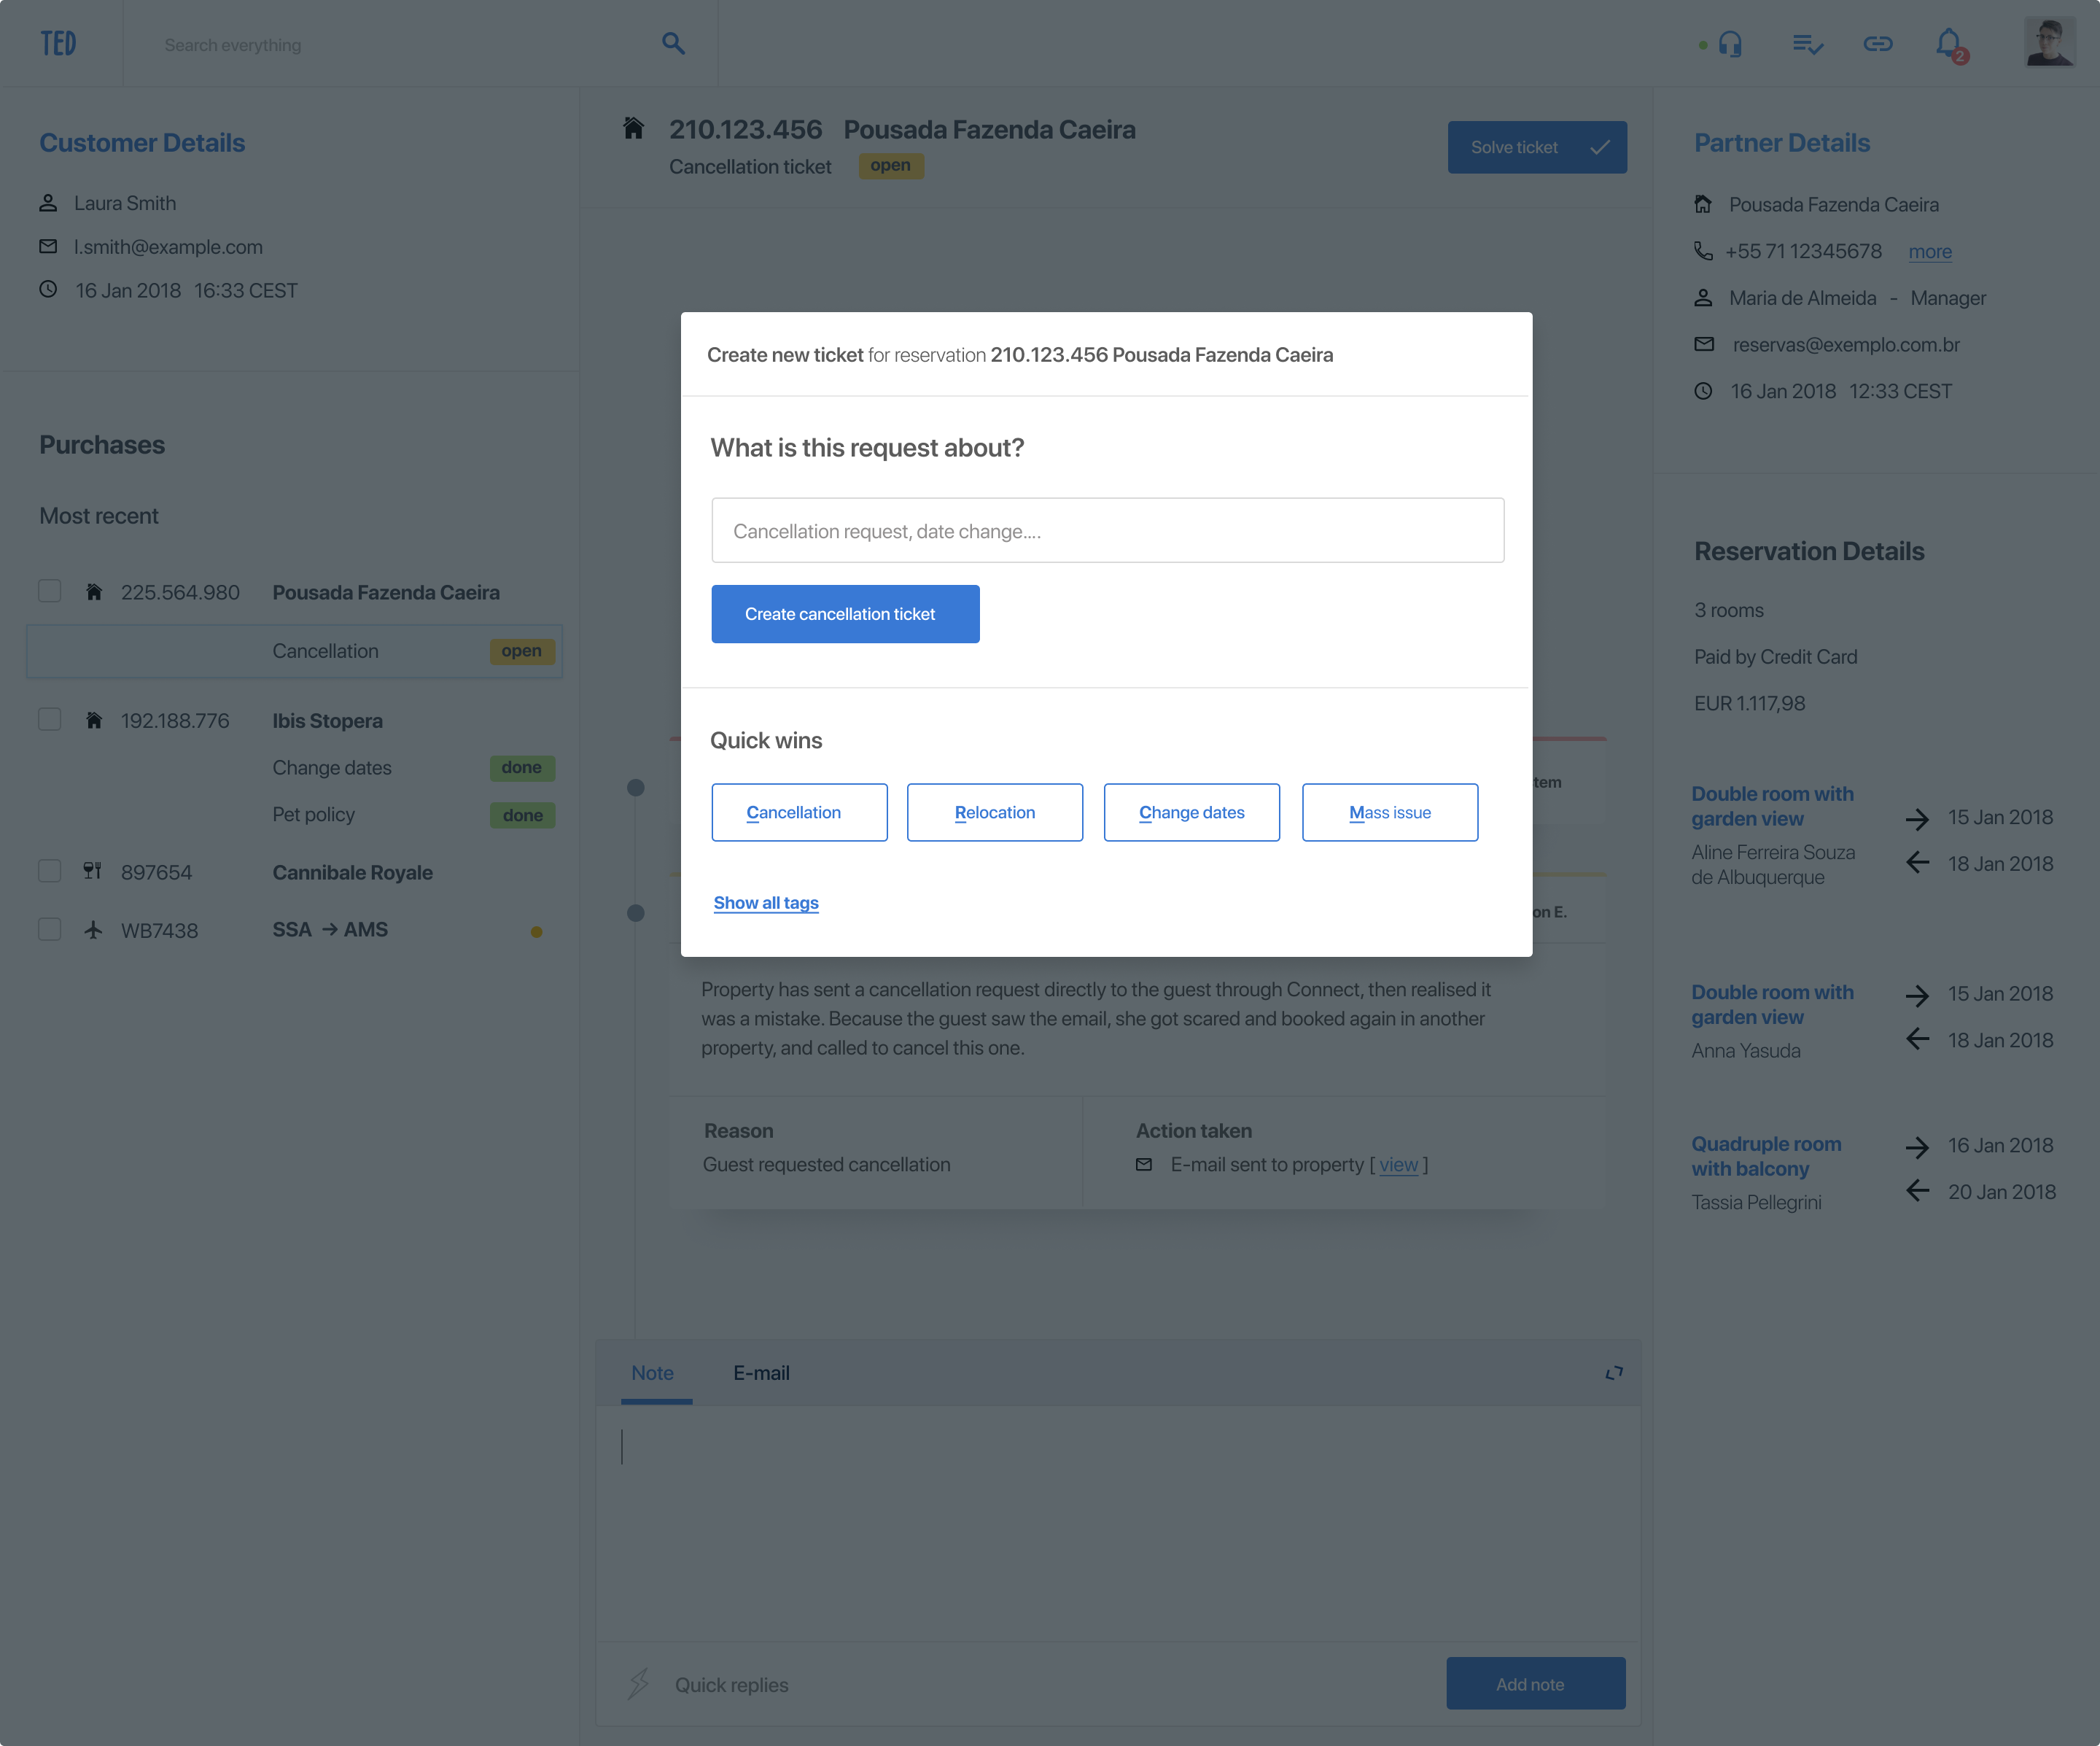Viewport: 2100px width, 1746px height.
Task: Open the task checklist icon
Action: click(x=1808, y=44)
